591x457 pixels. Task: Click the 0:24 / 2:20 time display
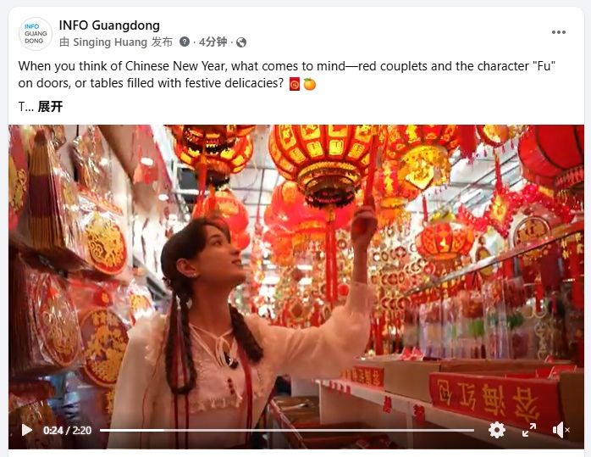68,430
